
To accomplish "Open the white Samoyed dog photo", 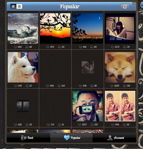I will (x=23, y=67).
